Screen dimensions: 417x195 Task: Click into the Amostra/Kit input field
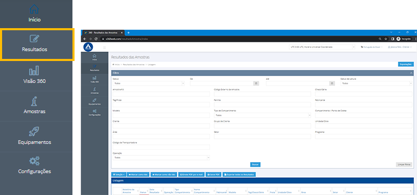tap(161, 94)
